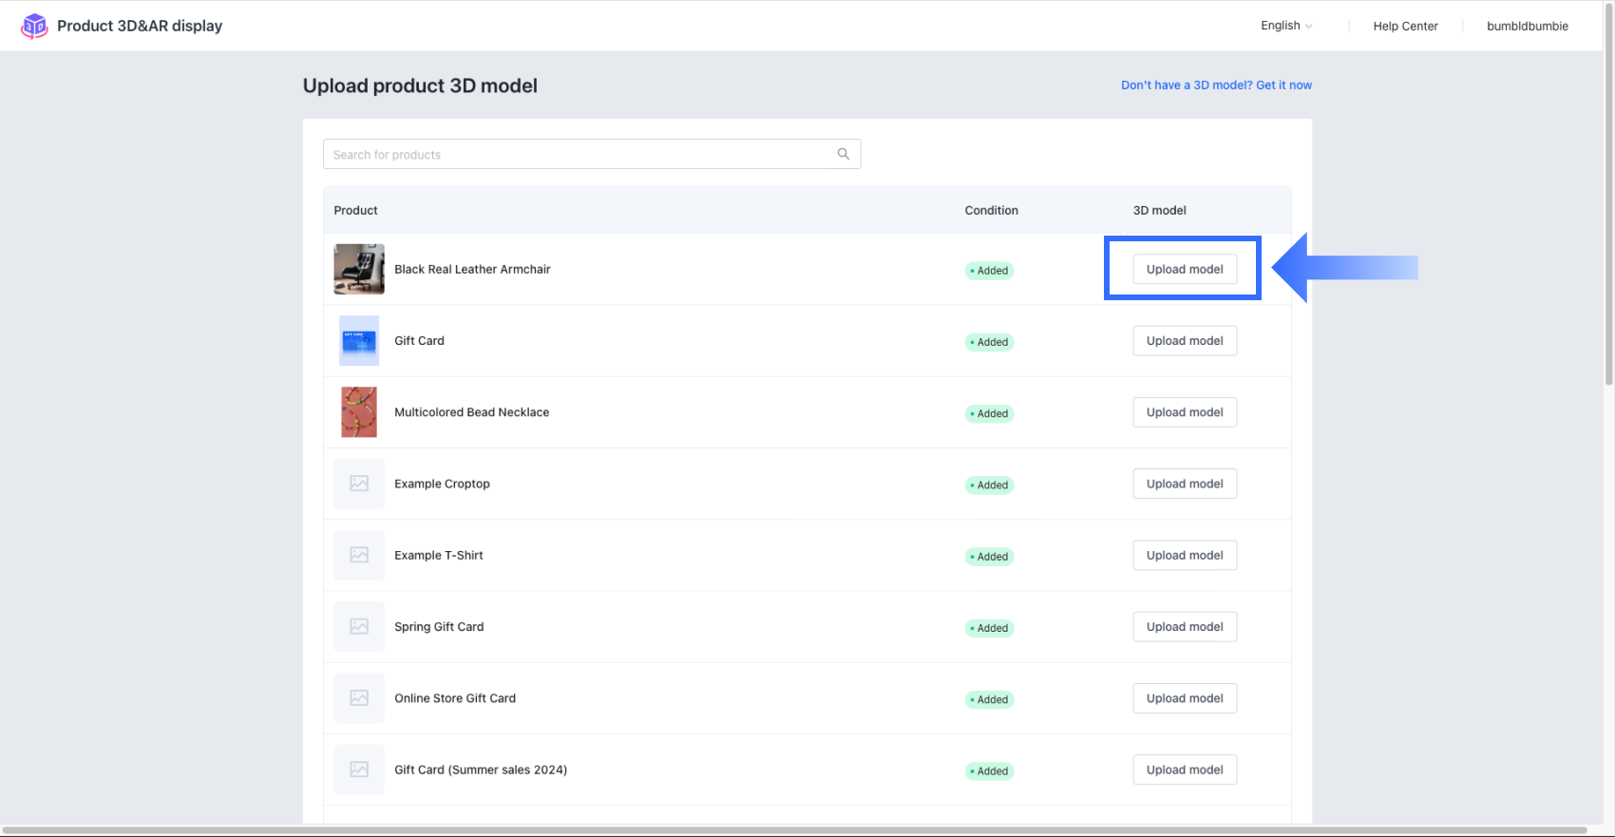Upload model for Multicolored Bead Necklace
Screen dimensions: 1615x837
pos(1185,412)
